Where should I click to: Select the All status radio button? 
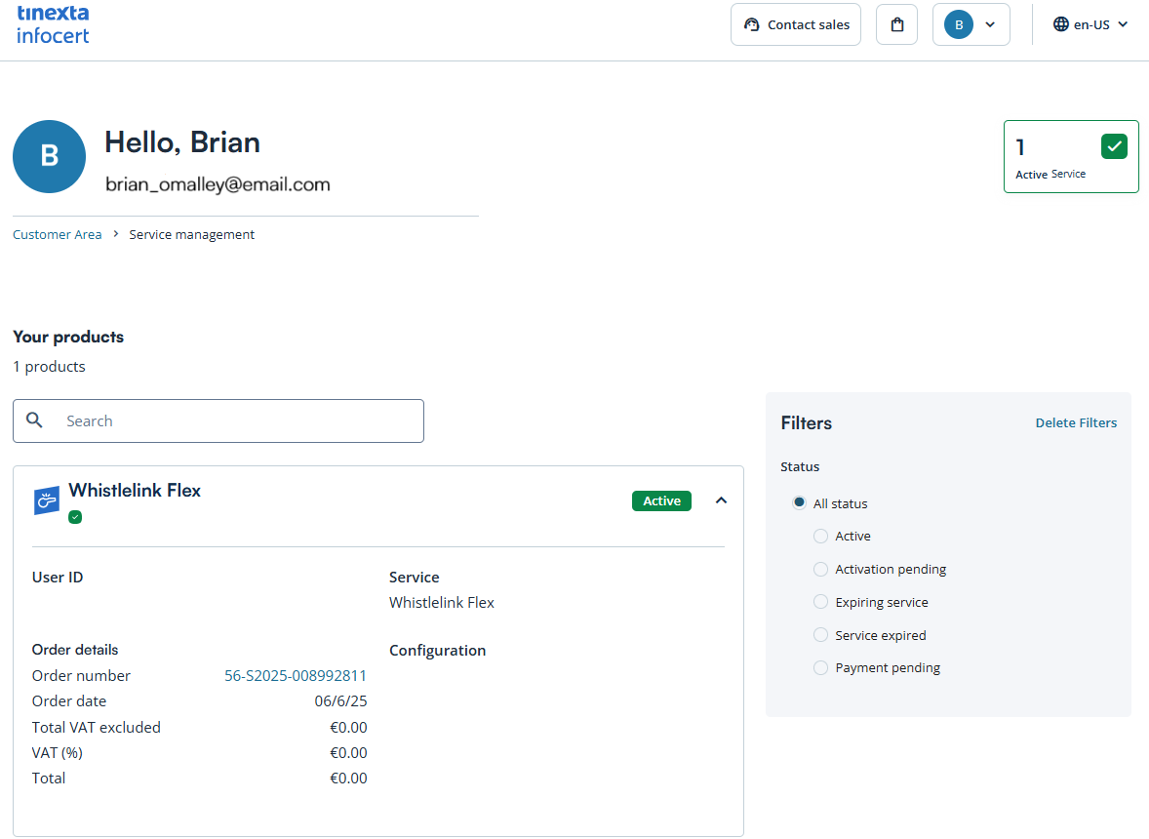(x=799, y=503)
